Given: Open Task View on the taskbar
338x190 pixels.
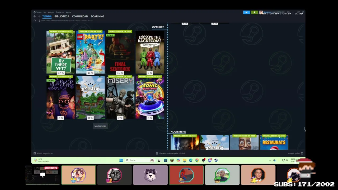Looking at the screenshot, I should point(159,160).
